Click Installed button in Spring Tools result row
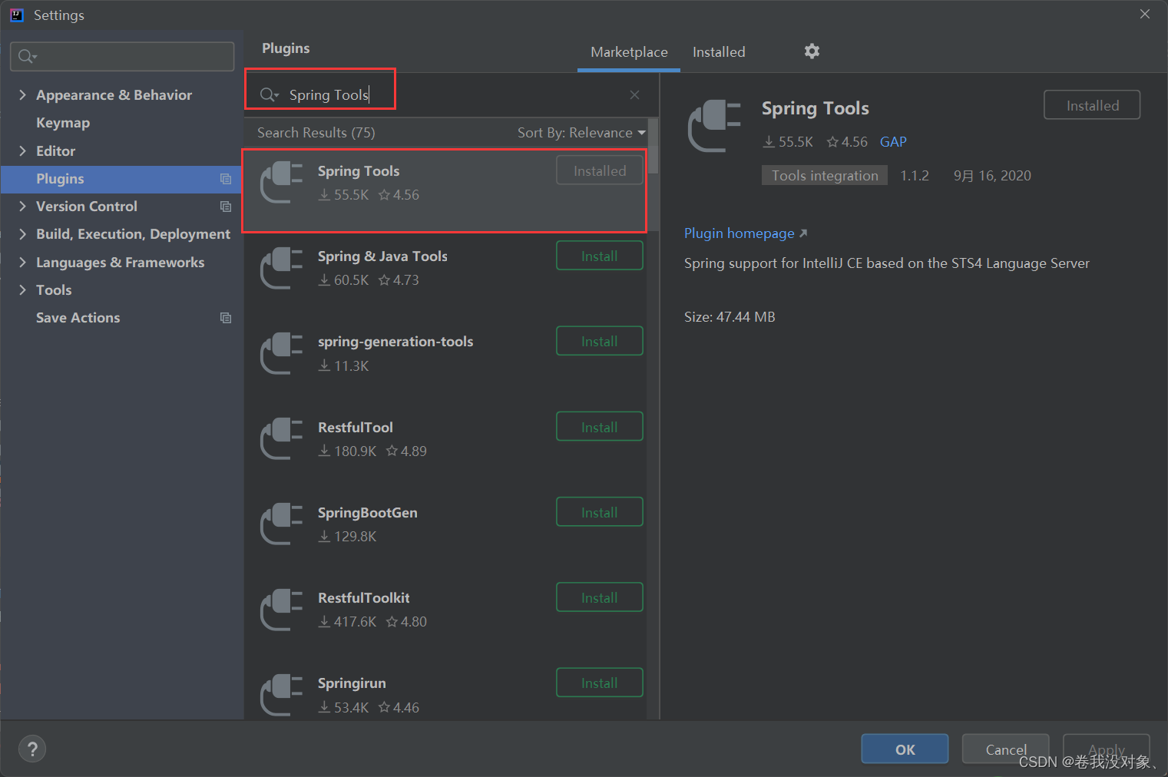The width and height of the screenshot is (1168, 777). click(599, 170)
